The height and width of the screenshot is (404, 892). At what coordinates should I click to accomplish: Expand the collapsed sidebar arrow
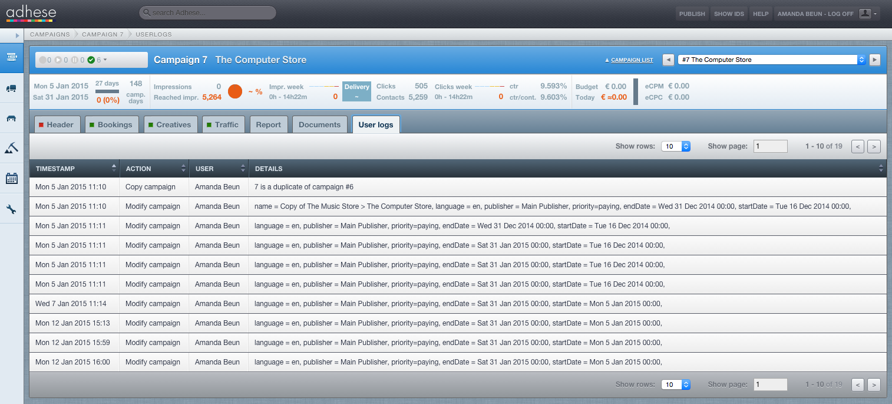coord(17,35)
